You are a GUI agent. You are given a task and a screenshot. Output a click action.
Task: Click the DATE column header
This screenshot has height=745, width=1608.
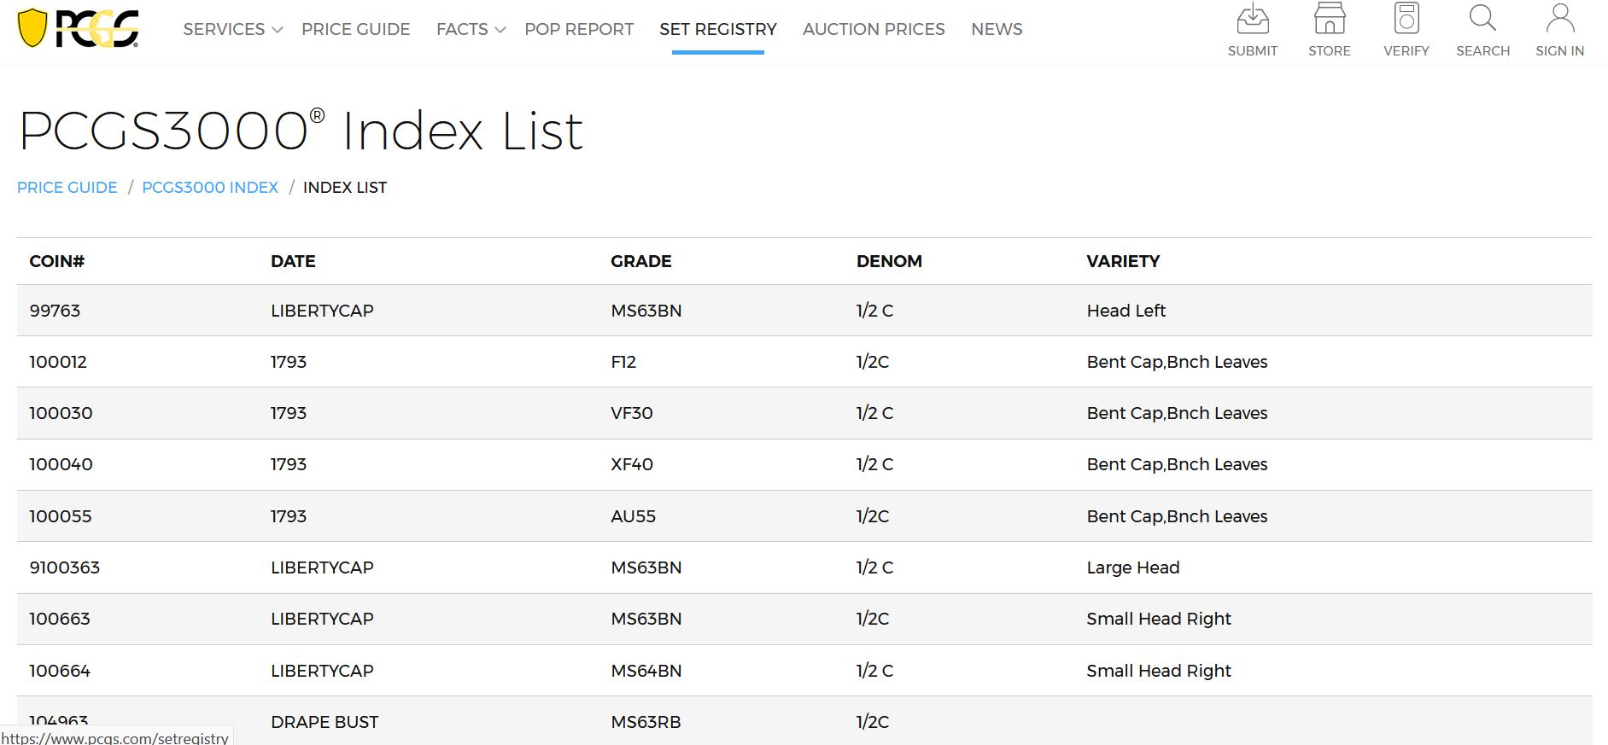tap(293, 261)
